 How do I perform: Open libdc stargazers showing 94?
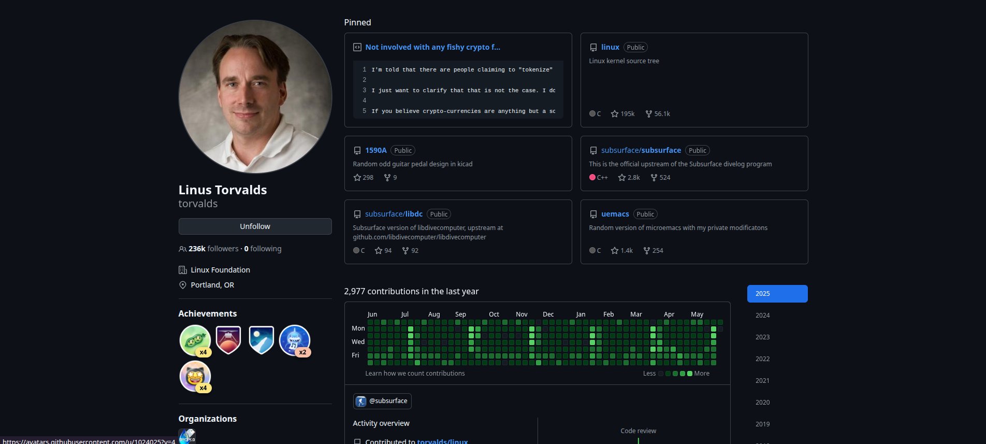click(383, 250)
